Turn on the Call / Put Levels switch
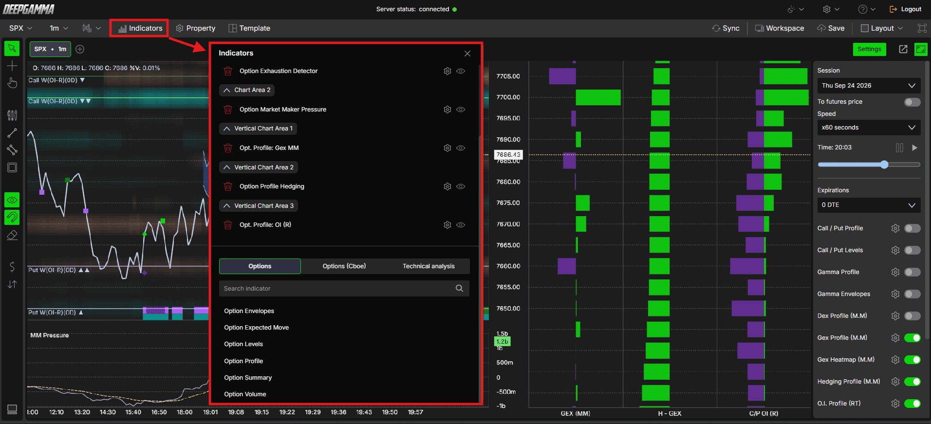Screen dimensions: 931x424 [x=912, y=250]
